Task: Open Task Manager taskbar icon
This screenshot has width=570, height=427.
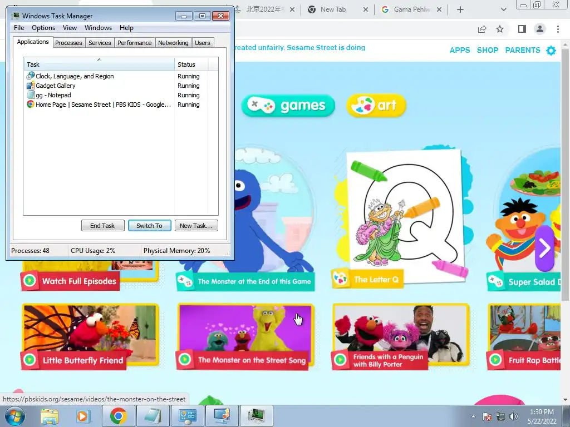Action: [256, 416]
